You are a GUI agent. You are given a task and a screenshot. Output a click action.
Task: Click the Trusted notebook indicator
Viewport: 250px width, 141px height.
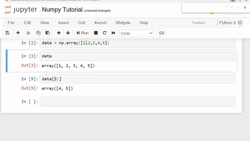pyautogui.click(x=198, y=23)
